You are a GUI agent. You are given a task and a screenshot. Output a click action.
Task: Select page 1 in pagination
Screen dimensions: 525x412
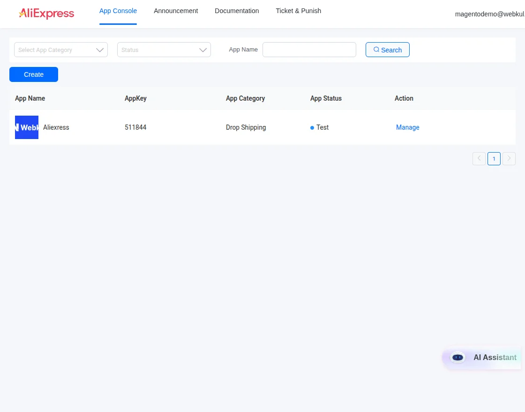pyautogui.click(x=494, y=158)
